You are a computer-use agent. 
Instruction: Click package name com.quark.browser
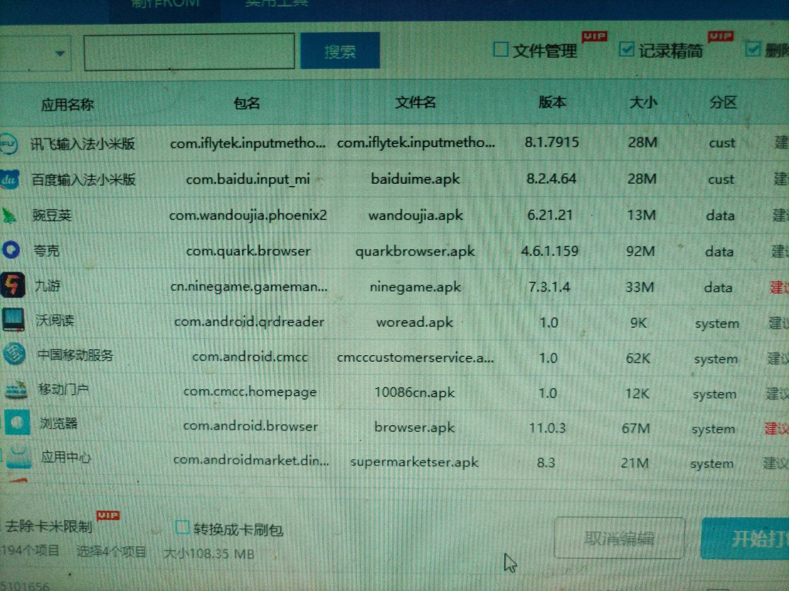coord(248,251)
